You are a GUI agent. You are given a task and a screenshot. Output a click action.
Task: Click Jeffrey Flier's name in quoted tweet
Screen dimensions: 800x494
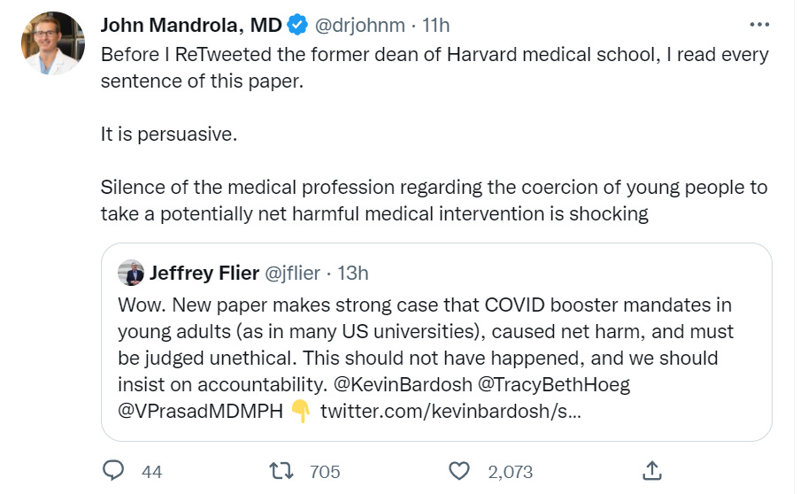tap(204, 273)
